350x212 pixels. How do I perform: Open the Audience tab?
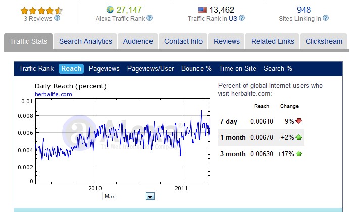pos(138,41)
